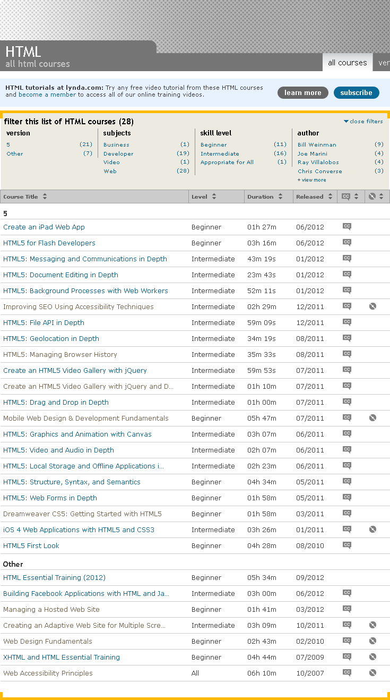Sort the list by Level column

[214, 197]
